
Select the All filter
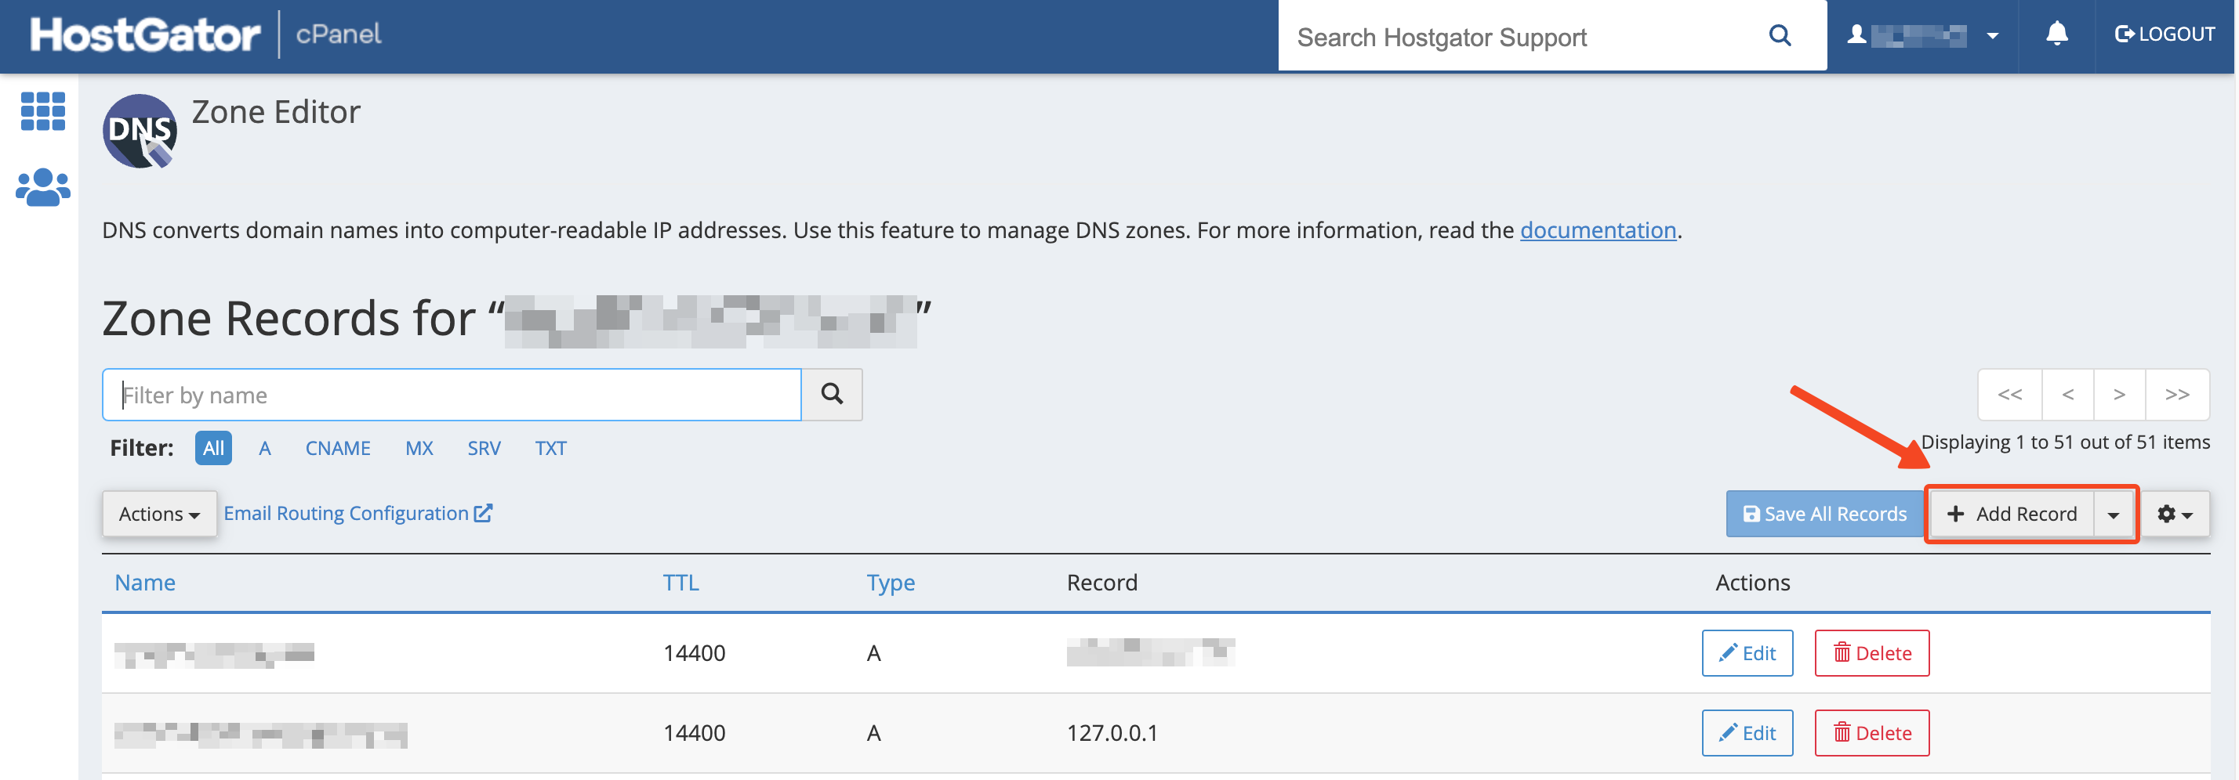[213, 448]
